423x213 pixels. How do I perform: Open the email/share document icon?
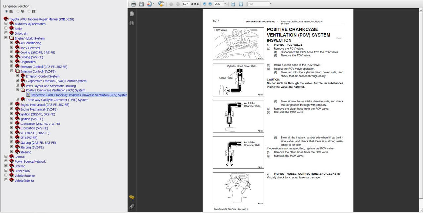[149, 4]
